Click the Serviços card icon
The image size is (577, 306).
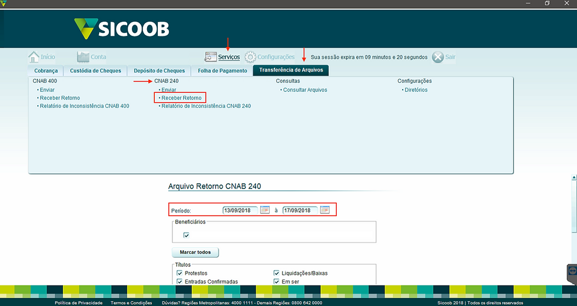[x=211, y=57]
